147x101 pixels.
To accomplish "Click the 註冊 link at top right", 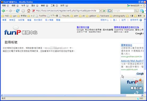I will (x=123, y=20).
